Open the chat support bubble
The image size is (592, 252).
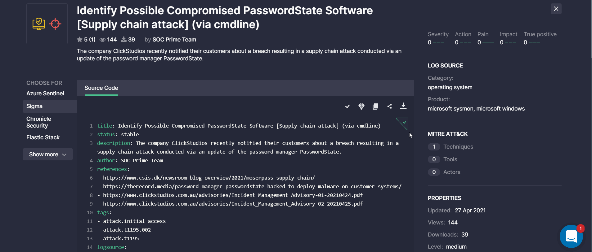tap(571, 237)
